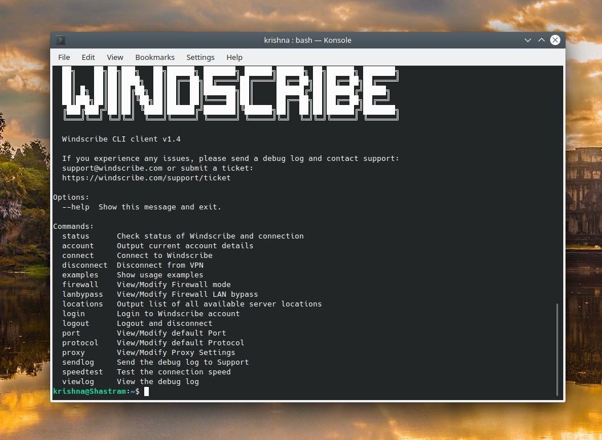Open the File menu
Viewport: 602px width, 440px height.
(64, 57)
